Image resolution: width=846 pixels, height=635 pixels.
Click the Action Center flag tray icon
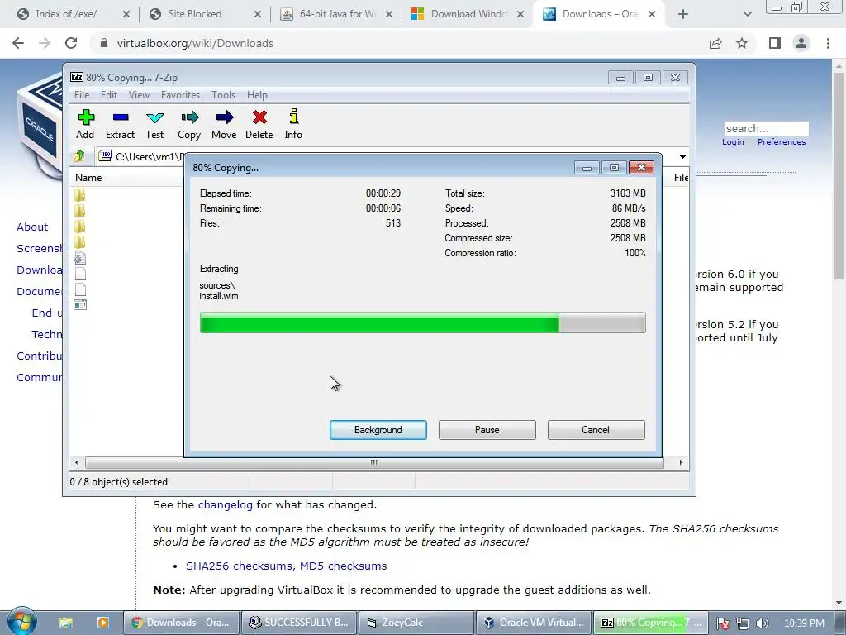pyautogui.click(x=723, y=623)
